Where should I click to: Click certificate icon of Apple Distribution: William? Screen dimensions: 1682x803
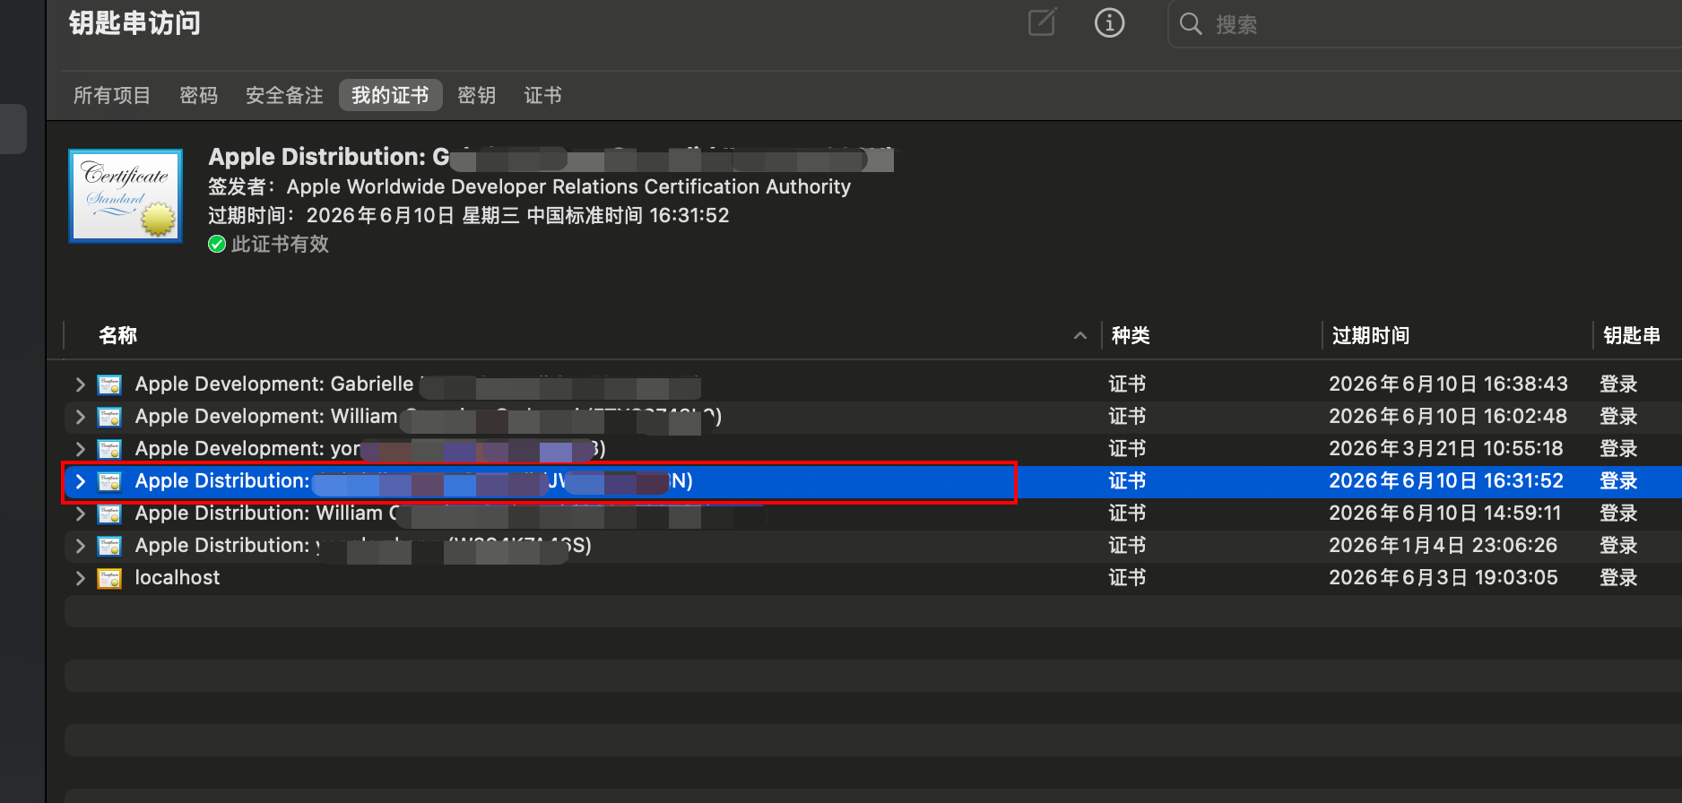tap(109, 514)
